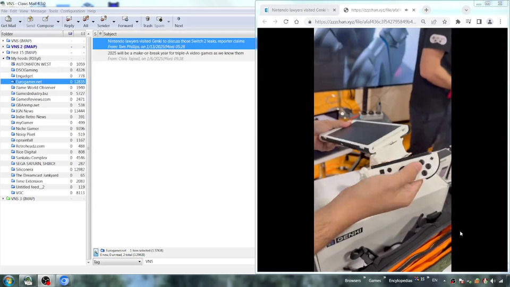Open Forward dropdown arrow
The height and width of the screenshot is (287, 510).
coord(137,22)
